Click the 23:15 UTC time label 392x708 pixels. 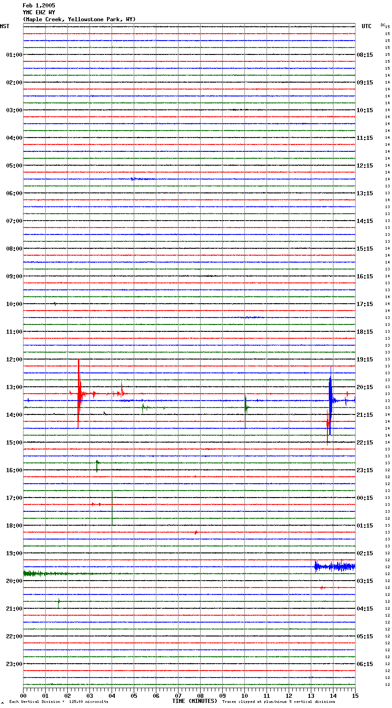365,470
